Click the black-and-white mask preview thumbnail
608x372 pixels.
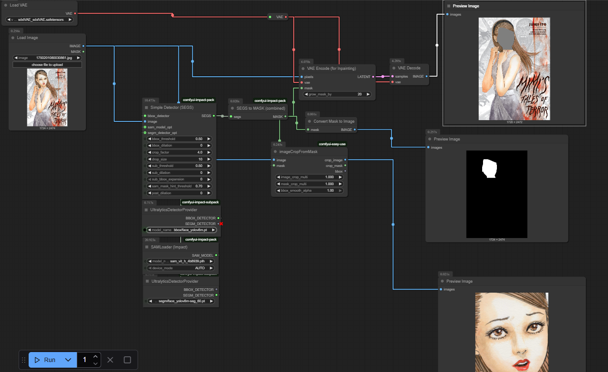[497, 194]
